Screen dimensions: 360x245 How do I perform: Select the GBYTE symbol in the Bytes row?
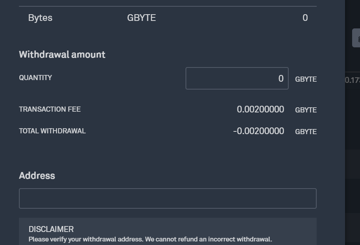coord(141,18)
